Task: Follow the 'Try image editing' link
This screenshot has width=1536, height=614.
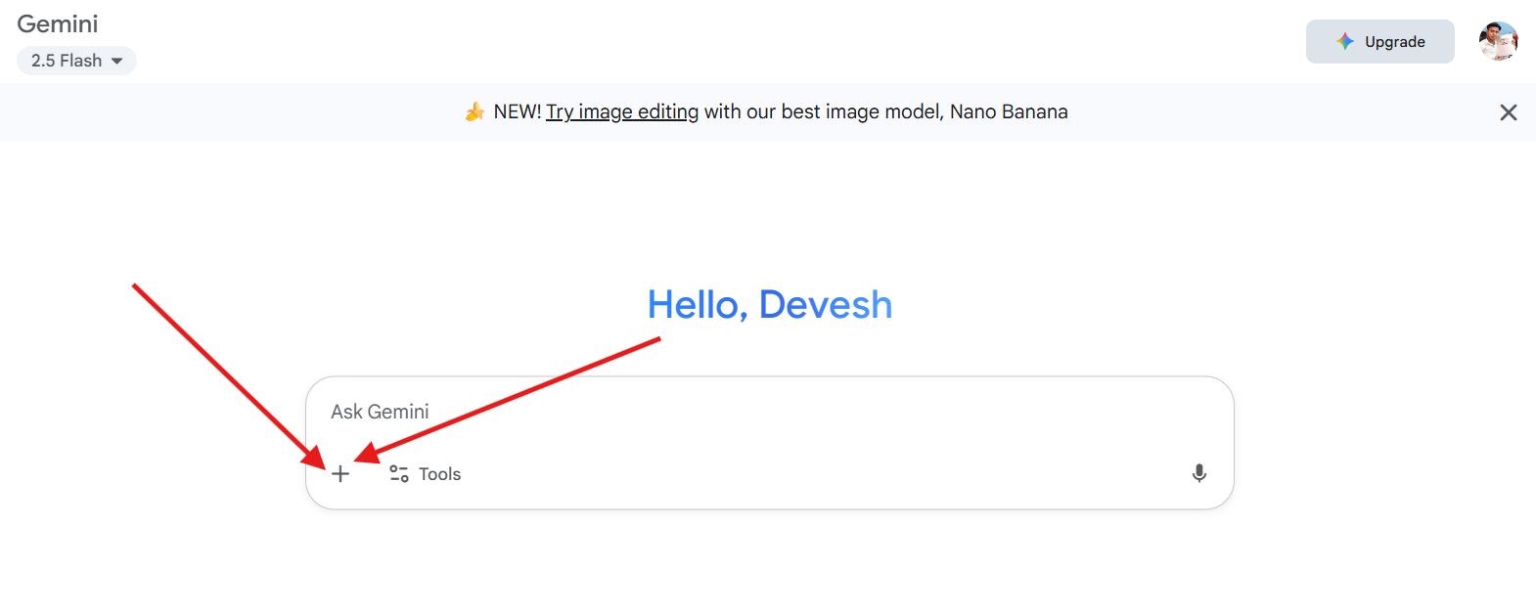Action: point(622,112)
